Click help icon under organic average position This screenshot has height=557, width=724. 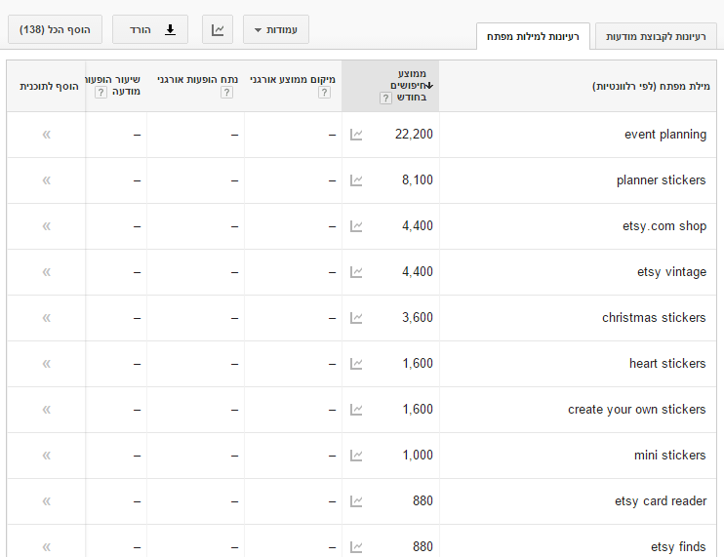pyautogui.click(x=324, y=93)
